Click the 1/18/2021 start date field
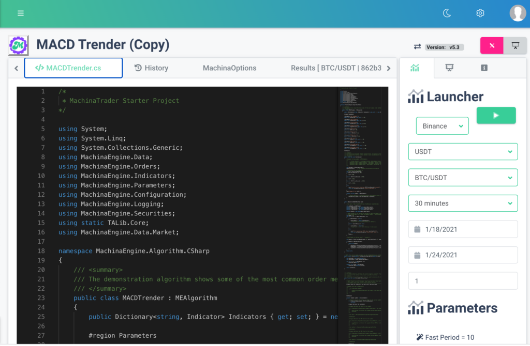Image resolution: width=530 pixels, height=346 pixels. [463, 229]
